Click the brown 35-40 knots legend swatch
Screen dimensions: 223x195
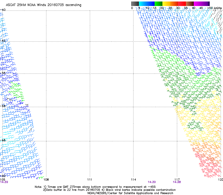(x=190, y=4)
